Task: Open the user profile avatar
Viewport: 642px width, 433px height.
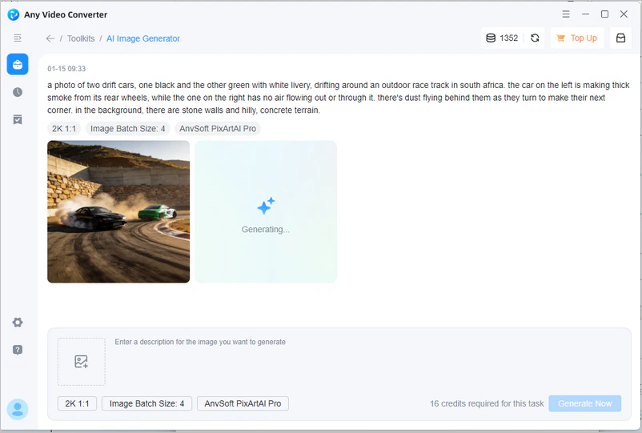Action: 18,409
